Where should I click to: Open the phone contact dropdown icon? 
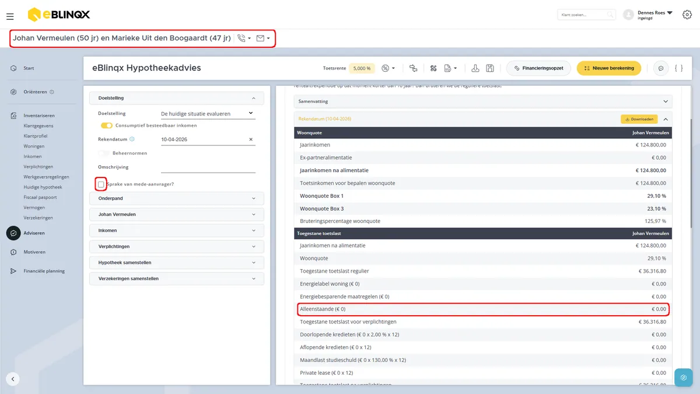point(244,39)
